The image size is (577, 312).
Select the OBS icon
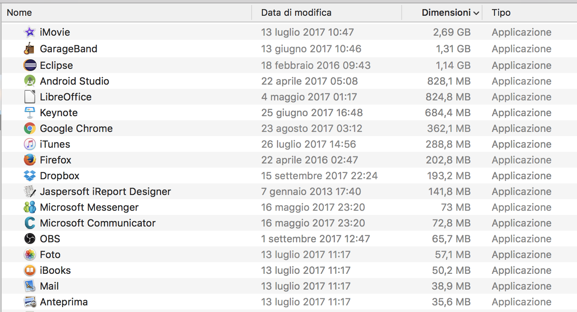click(x=29, y=239)
